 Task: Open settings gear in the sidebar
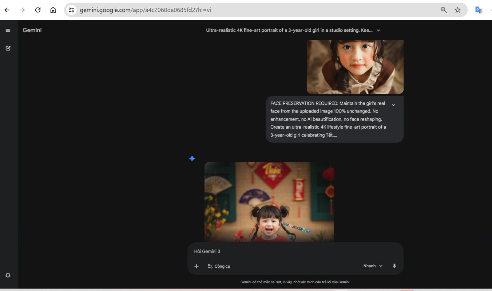(x=8, y=275)
